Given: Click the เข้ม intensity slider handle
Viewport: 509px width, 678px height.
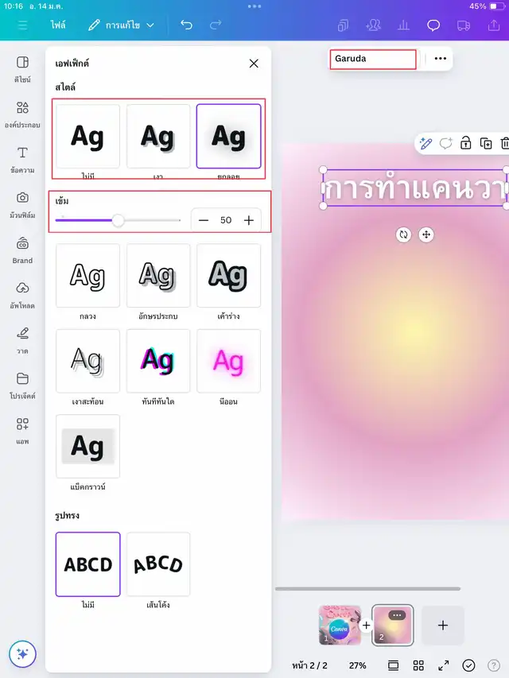Looking at the screenshot, I should [119, 220].
